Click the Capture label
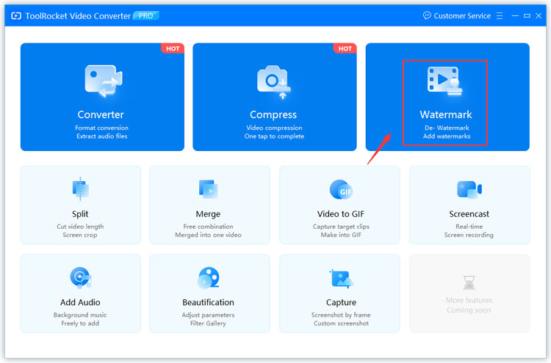The width and height of the screenshot is (551, 363). [341, 302]
